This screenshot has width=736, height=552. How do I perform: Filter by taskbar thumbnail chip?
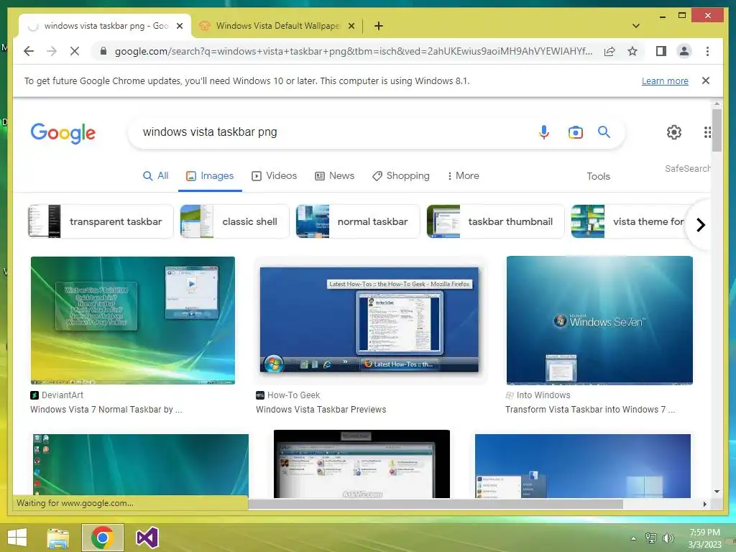495,221
